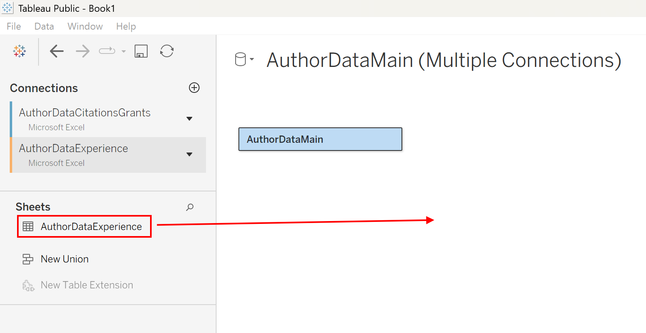Edit the AuthorDataMain (Multiple Connections) title
Image resolution: width=646 pixels, height=333 pixels.
pos(444,60)
